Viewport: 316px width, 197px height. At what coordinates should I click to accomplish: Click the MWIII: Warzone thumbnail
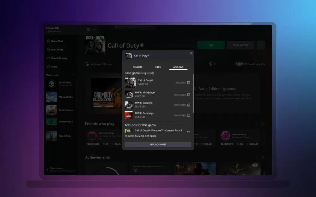(129, 105)
